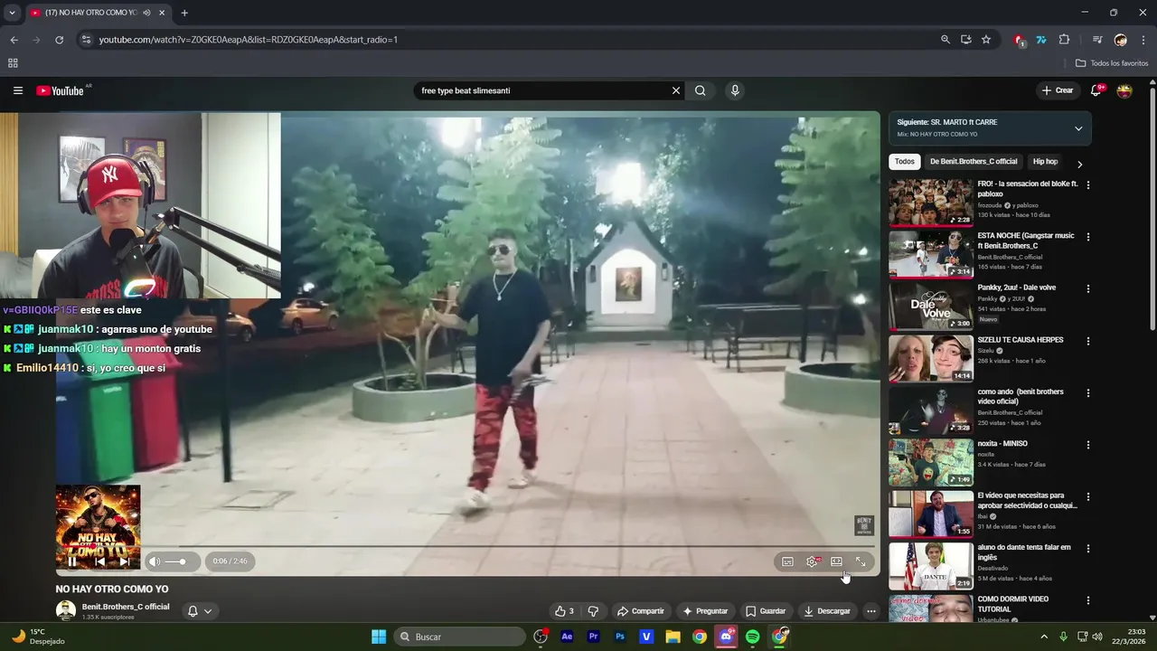Open Chrome extensions puzzle icon
Image resolution: width=1157 pixels, height=651 pixels.
point(1064,40)
